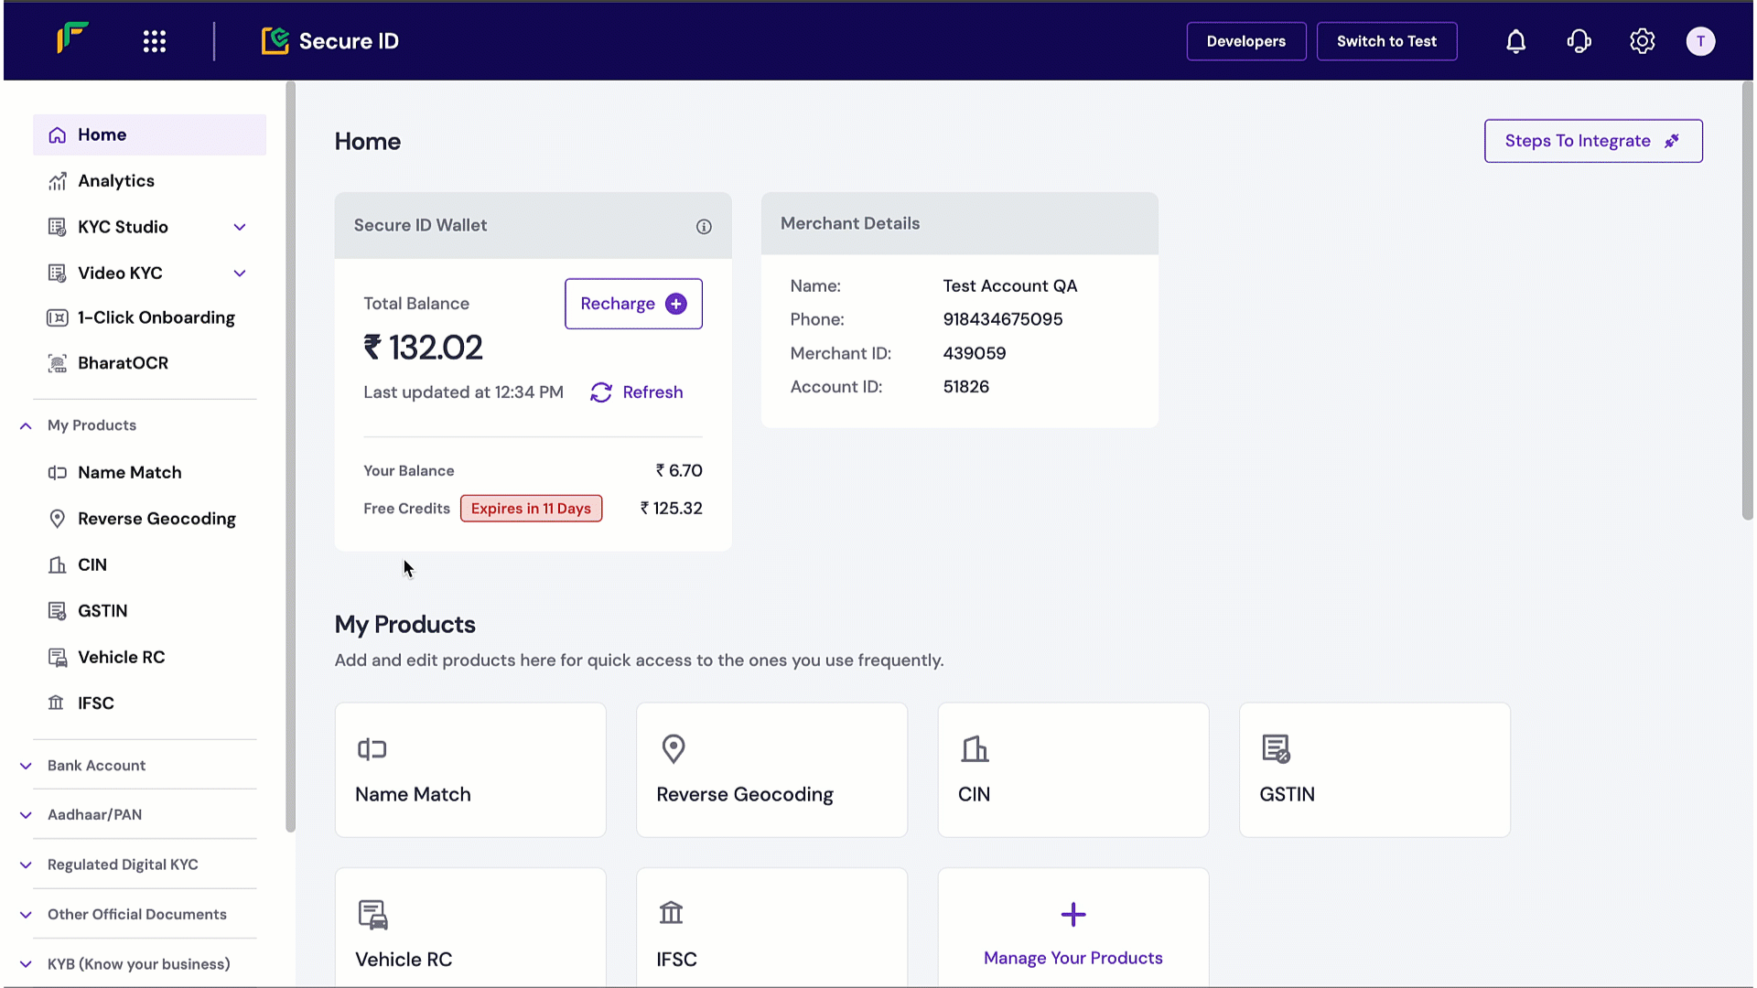Image resolution: width=1757 pixels, height=988 pixels.
Task: Open the apps grid launcher icon
Action: tap(155, 41)
